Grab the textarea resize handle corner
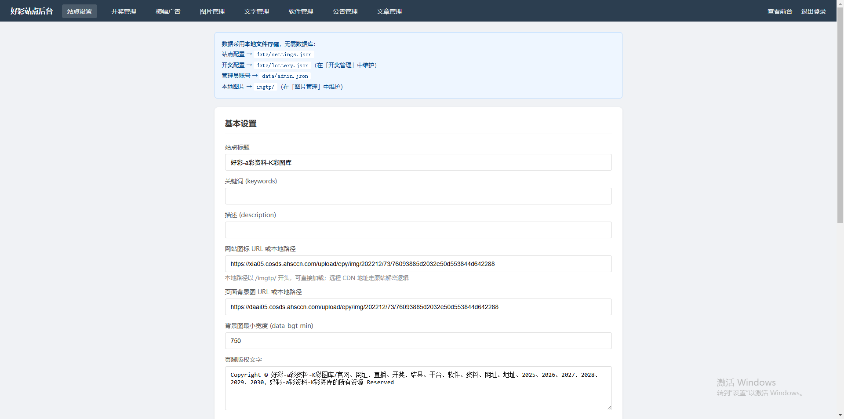Image resolution: width=844 pixels, height=419 pixels. coord(609,407)
